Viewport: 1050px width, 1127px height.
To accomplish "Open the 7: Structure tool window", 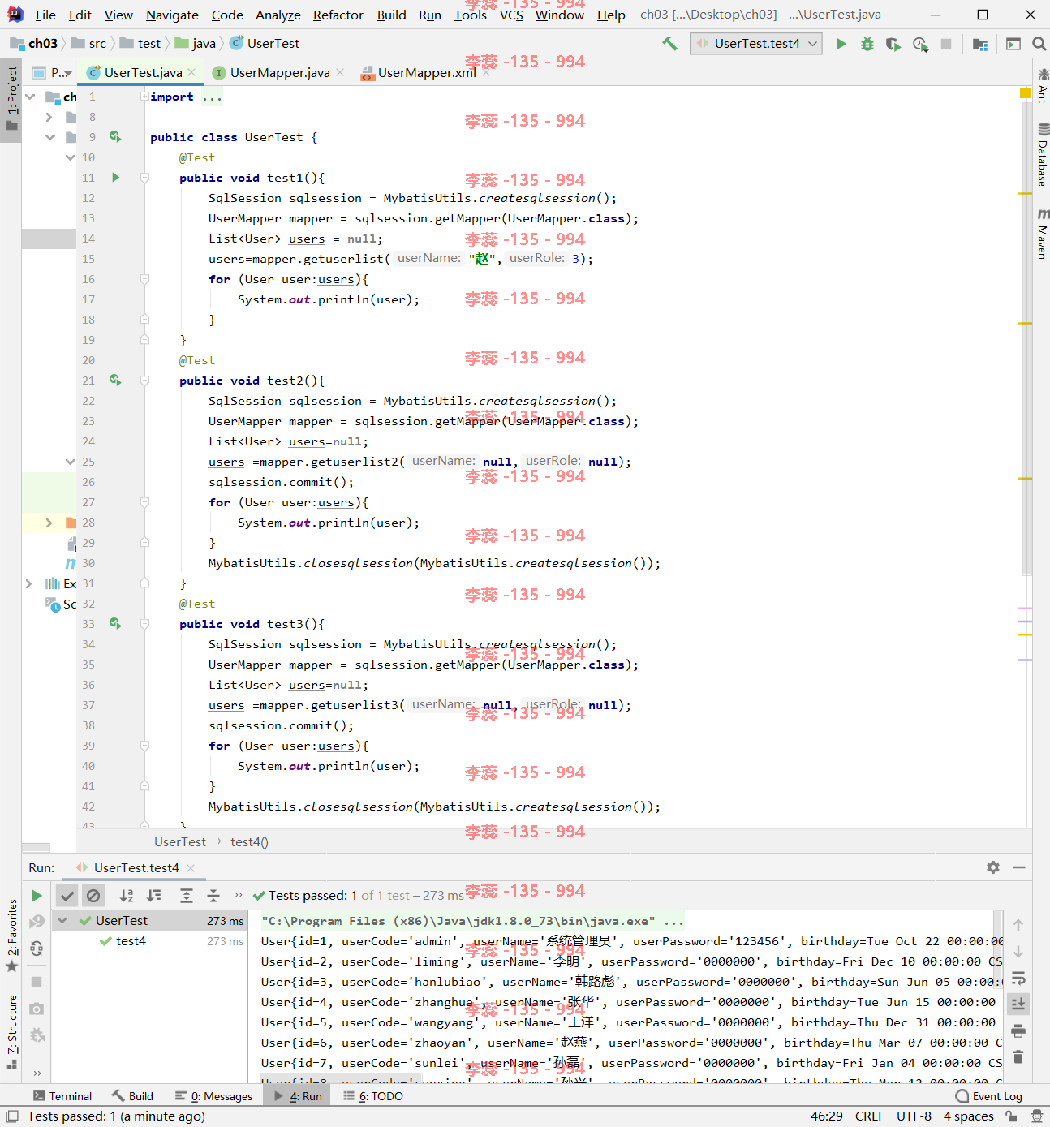I will click(x=11, y=1031).
